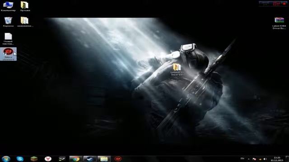Select the WinRAR archive at desktop right
This screenshot has height=162, width=289.
coord(279,23)
